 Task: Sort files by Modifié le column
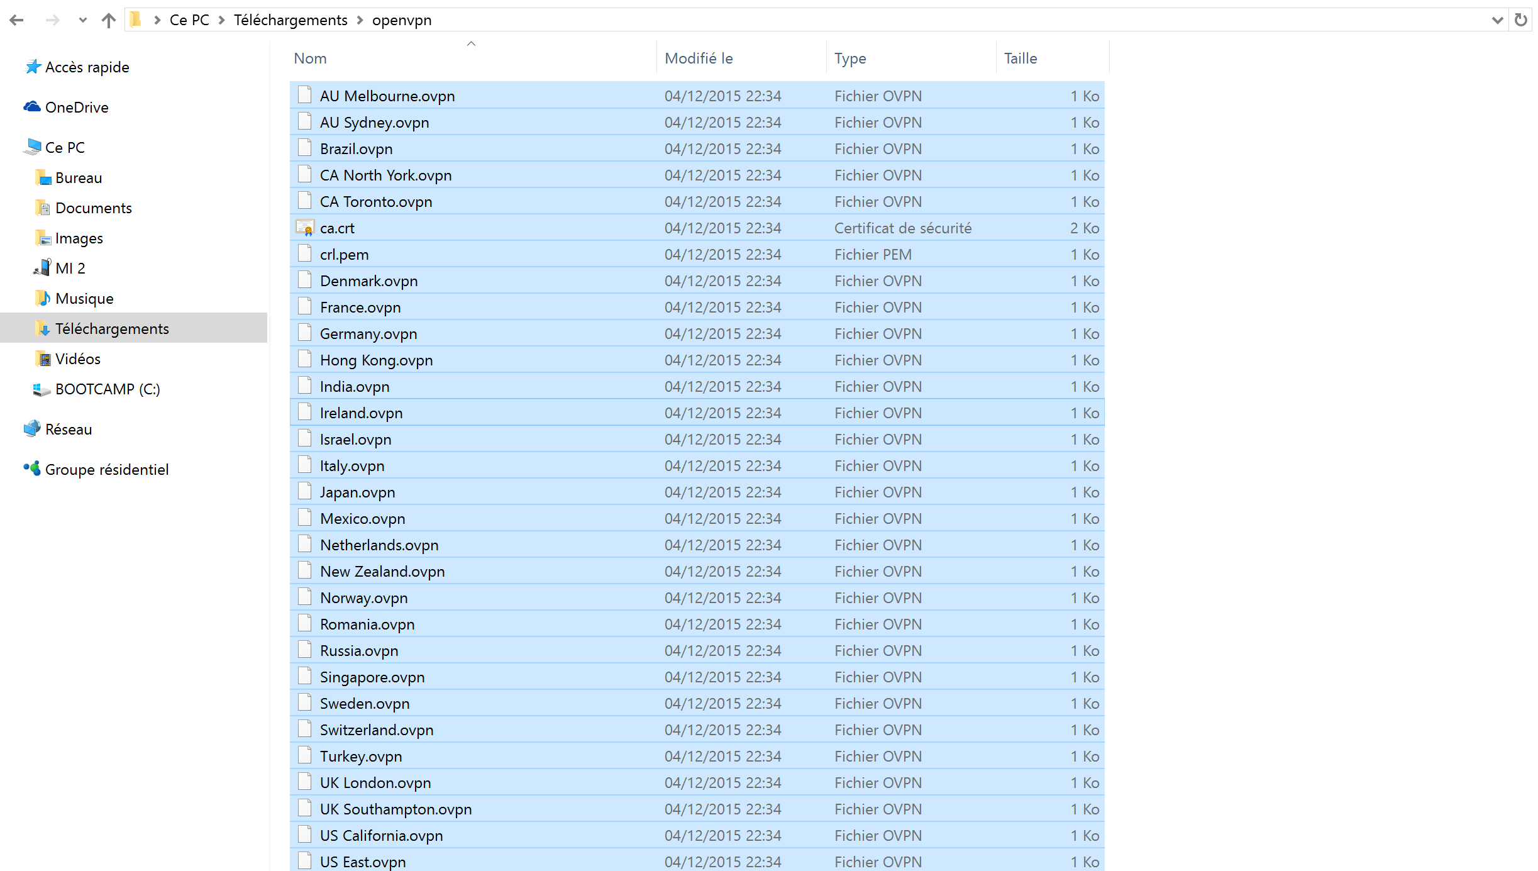[x=741, y=58]
